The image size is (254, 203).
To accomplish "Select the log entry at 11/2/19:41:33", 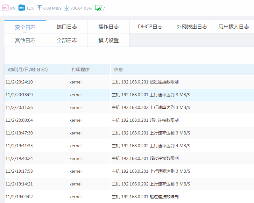I will coord(129,146).
